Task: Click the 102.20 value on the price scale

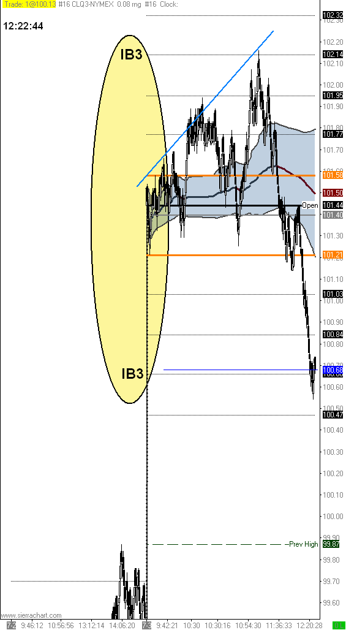Action: tap(331, 42)
